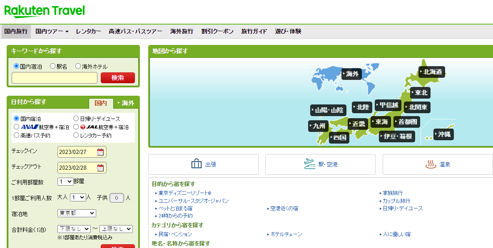Click the Rakuten Travel logo
Screen dimensions: 493x248
click(45, 11)
